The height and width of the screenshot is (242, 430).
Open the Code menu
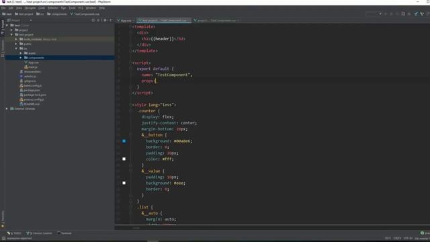[42, 8]
